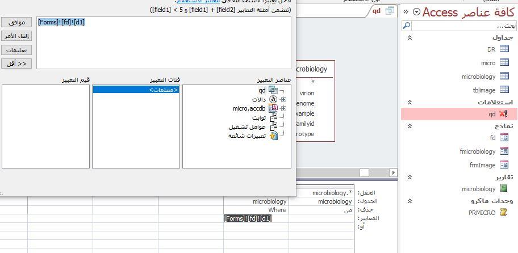Click the navigation pane search field
This screenshot has height=253, width=518.
tap(463, 26)
